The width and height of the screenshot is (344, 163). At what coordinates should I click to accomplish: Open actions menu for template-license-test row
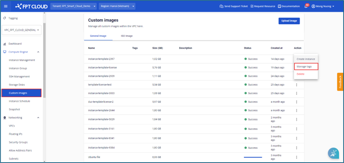coord(297,85)
